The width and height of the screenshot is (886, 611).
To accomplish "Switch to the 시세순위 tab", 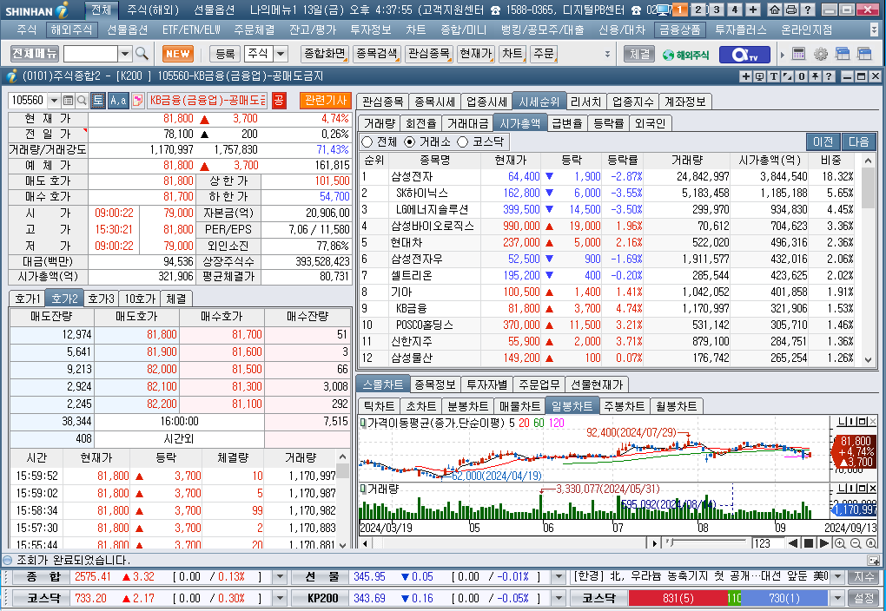I will (539, 102).
